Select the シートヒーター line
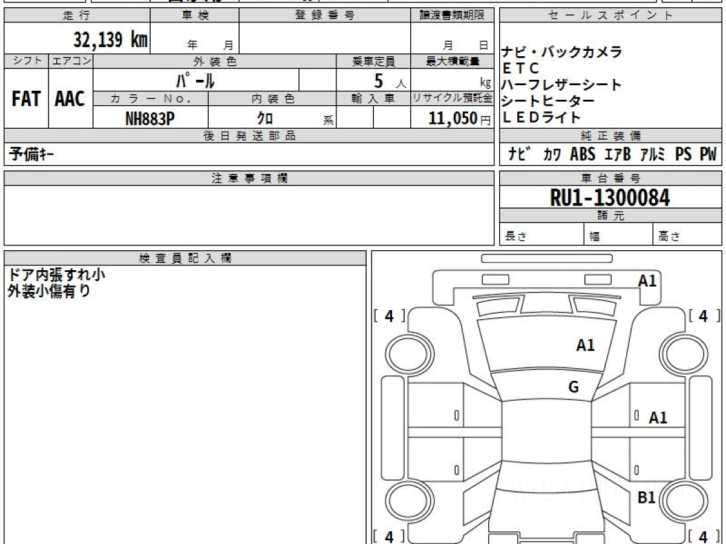 (548, 101)
